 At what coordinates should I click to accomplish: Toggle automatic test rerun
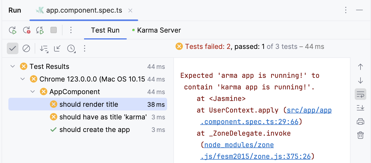pos(40,30)
